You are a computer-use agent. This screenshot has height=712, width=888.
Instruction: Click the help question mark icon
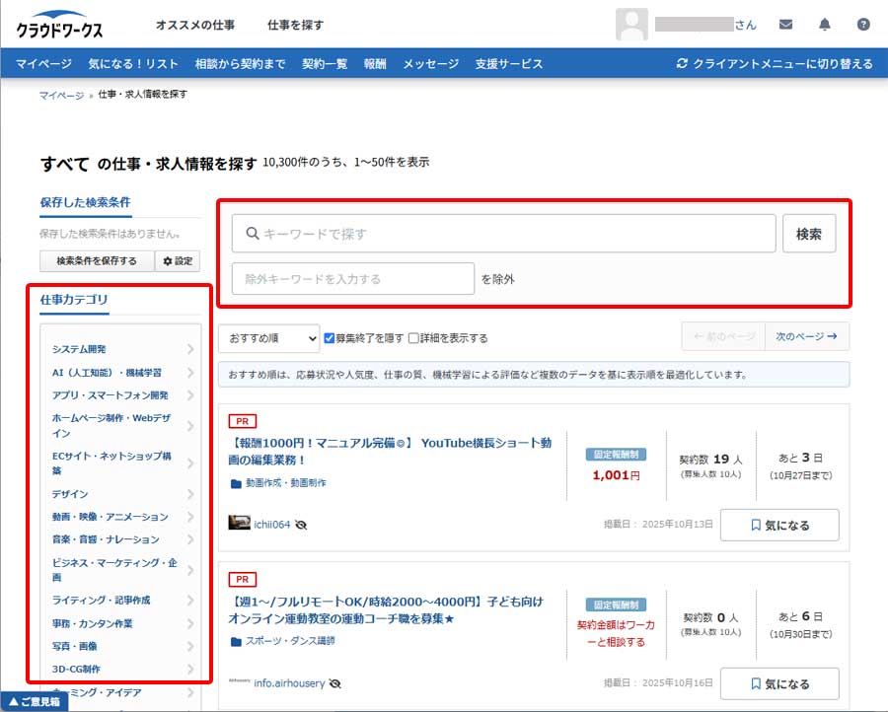pos(863,25)
